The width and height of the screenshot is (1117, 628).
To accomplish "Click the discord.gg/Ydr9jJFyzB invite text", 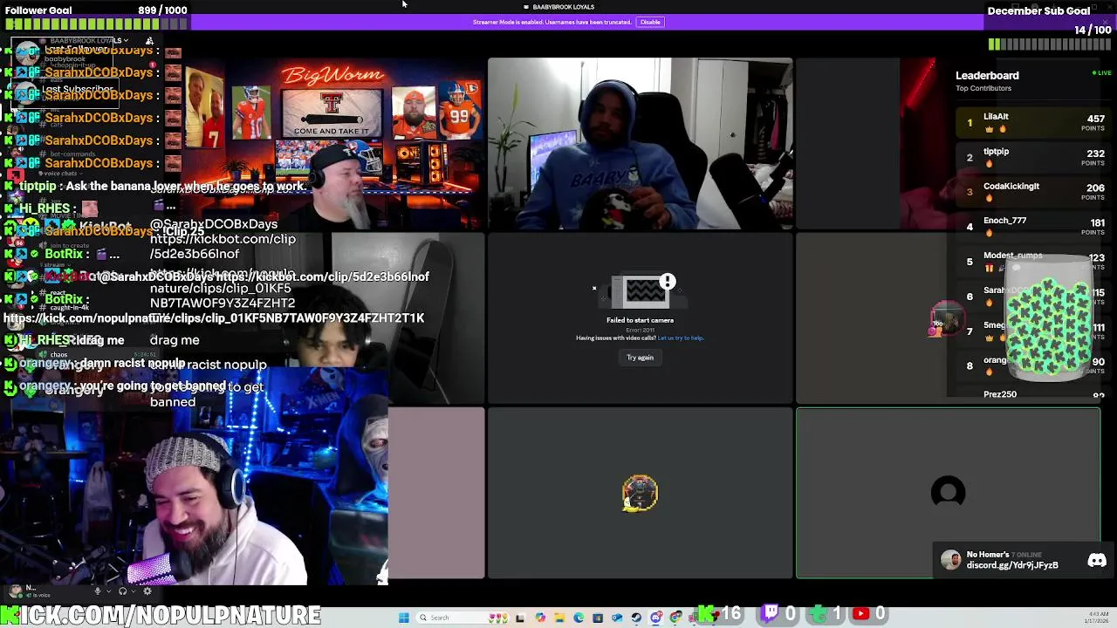I will pos(1012,565).
